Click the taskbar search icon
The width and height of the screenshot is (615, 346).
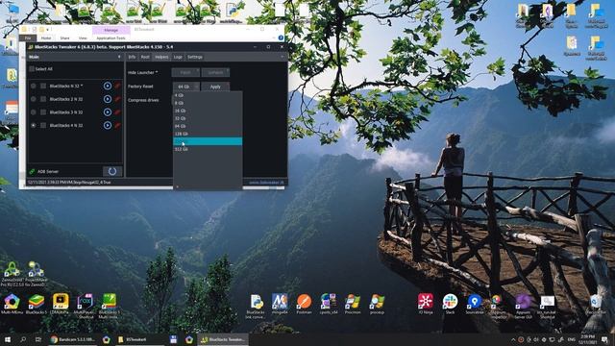(x=23, y=339)
